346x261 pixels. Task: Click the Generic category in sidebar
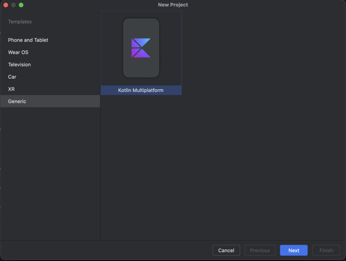coord(17,101)
